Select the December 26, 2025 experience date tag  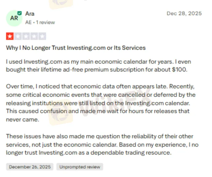click(x=30, y=167)
